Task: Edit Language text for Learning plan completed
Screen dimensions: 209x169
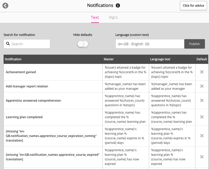Action: 172,117
